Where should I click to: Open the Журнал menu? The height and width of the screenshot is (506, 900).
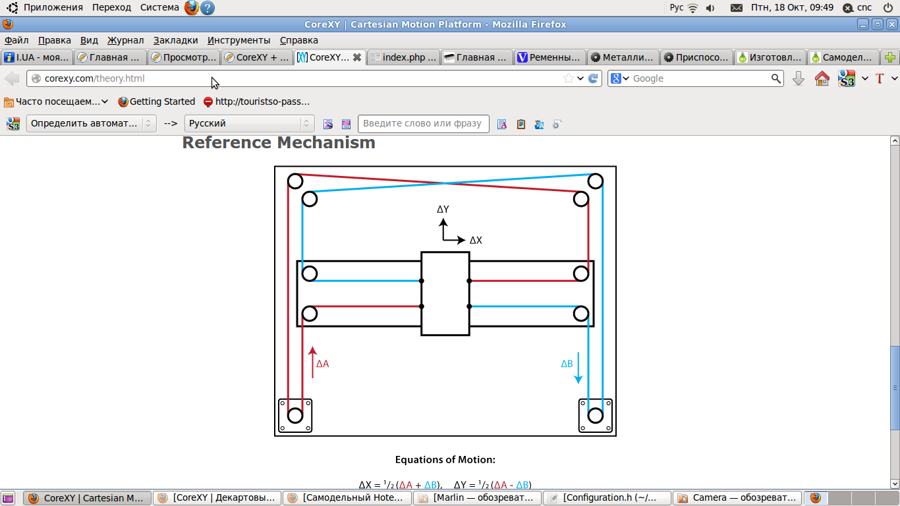126,40
